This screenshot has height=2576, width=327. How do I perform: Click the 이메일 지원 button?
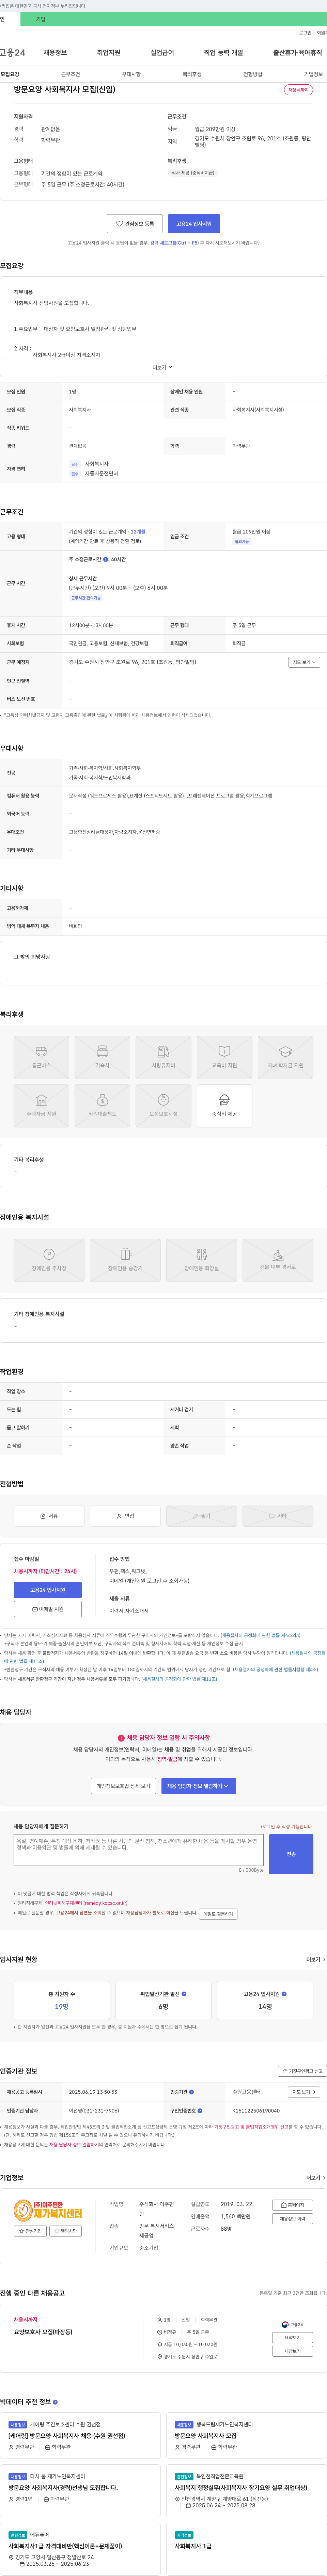point(48,1609)
